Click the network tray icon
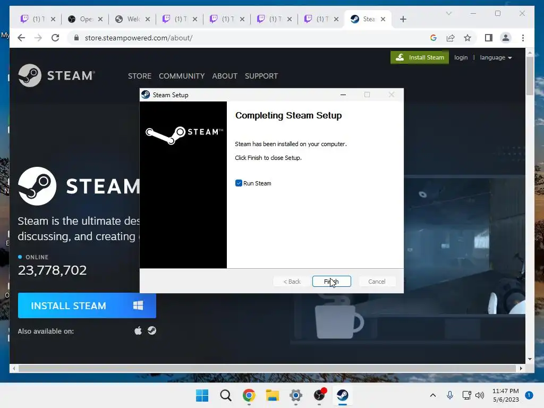 pyautogui.click(x=466, y=395)
